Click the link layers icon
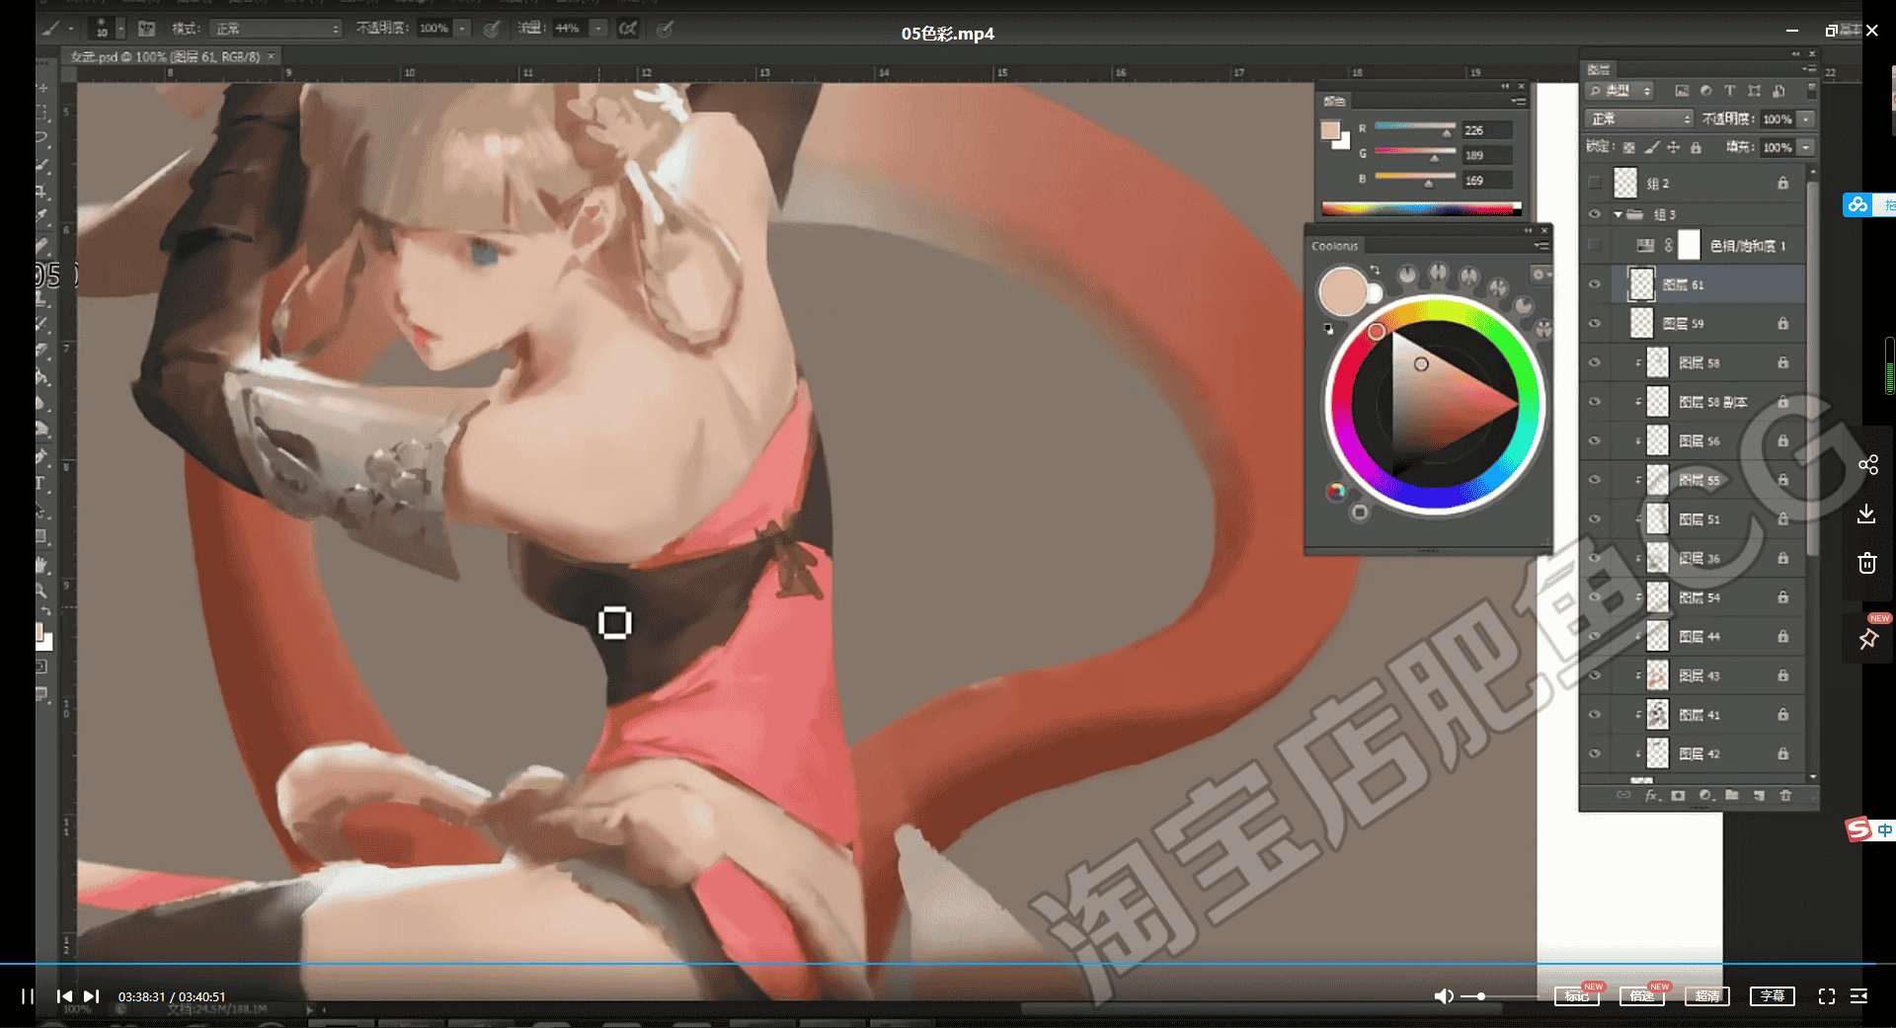1896x1028 pixels. point(1623,795)
